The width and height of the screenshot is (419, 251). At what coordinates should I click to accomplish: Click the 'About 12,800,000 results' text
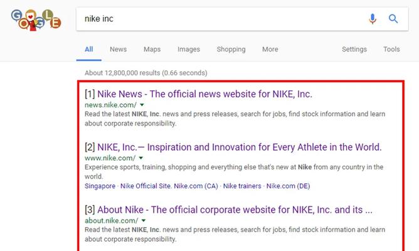(x=146, y=73)
